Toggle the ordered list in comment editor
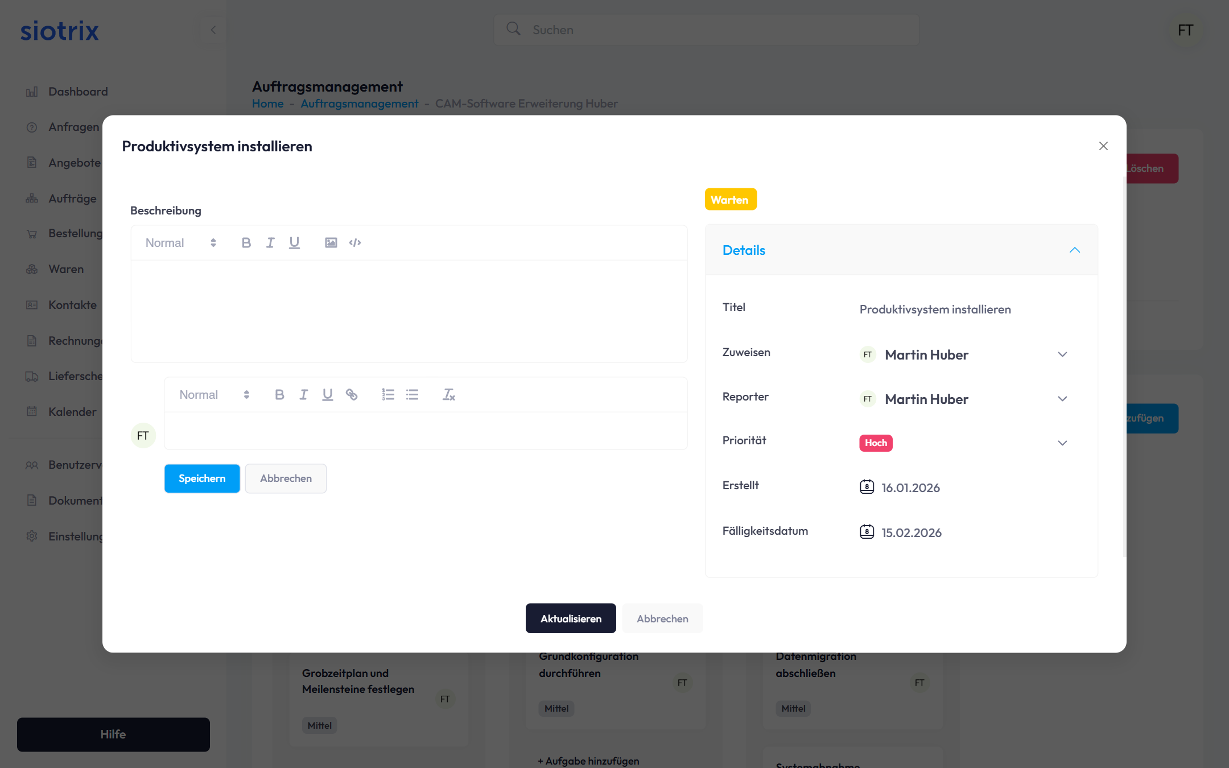The height and width of the screenshot is (768, 1229). [388, 395]
